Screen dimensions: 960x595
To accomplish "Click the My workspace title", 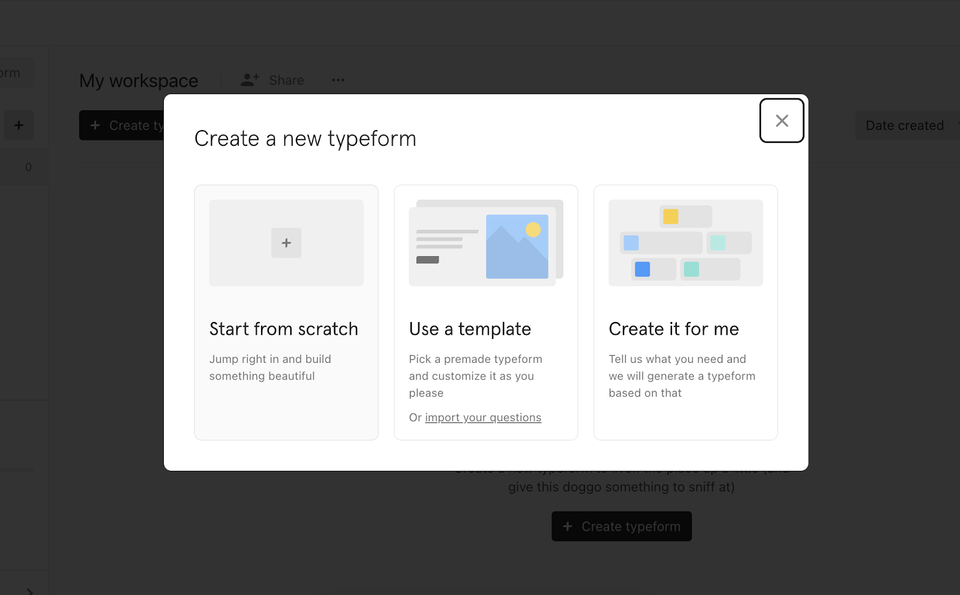I will click(x=139, y=80).
